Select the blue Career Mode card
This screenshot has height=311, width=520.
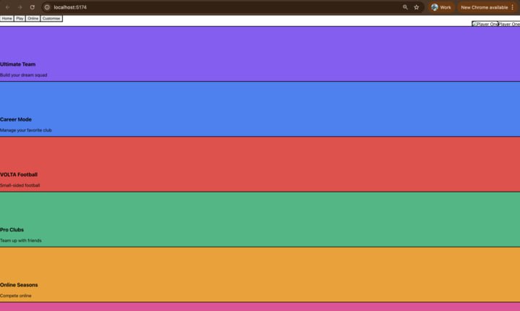pyautogui.click(x=260, y=109)
